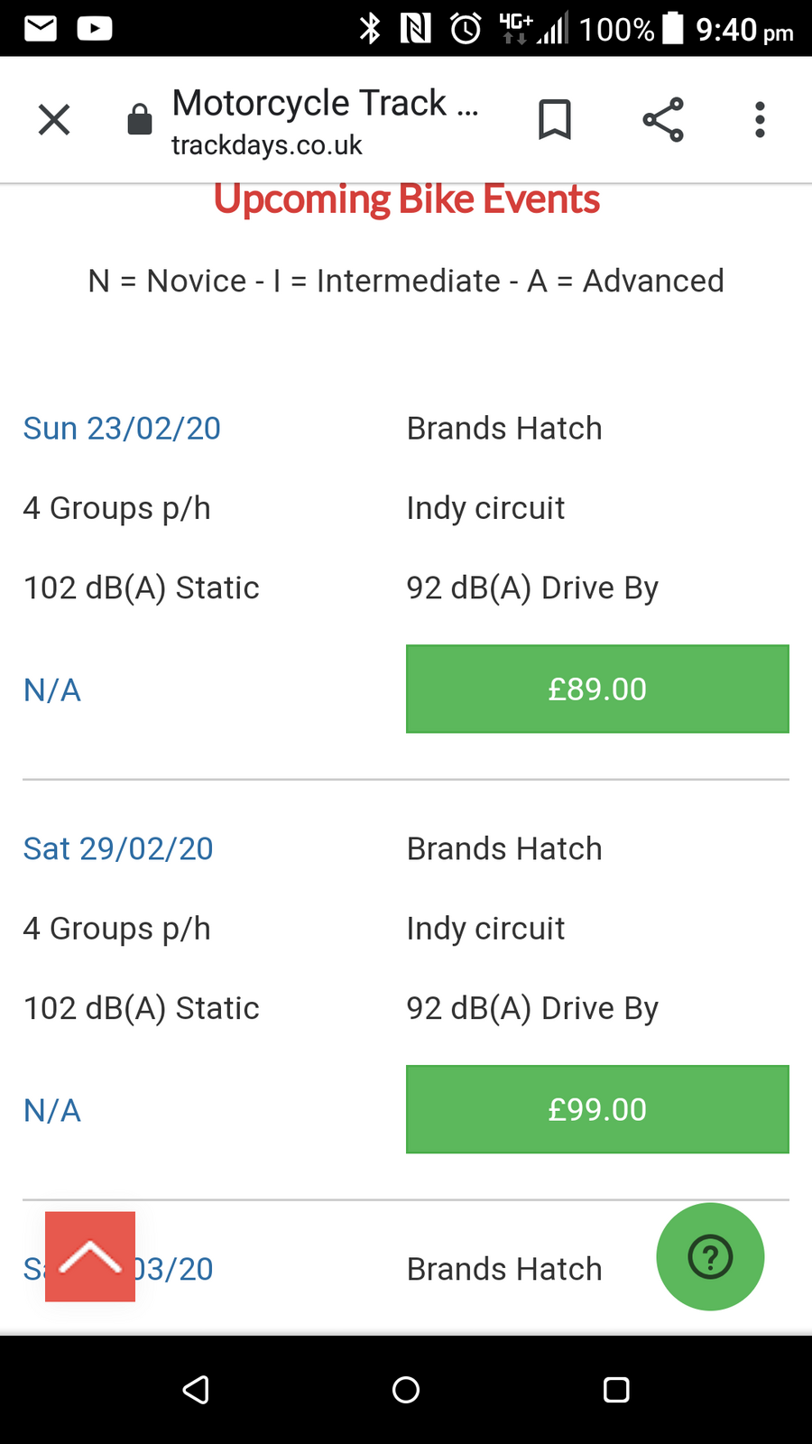Tap the YouTube notification icon
This screenshot has height=1444, width=812.
point(95,29)
